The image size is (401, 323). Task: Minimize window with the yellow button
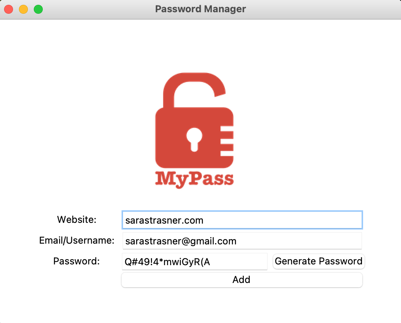(x=23, y=9)
